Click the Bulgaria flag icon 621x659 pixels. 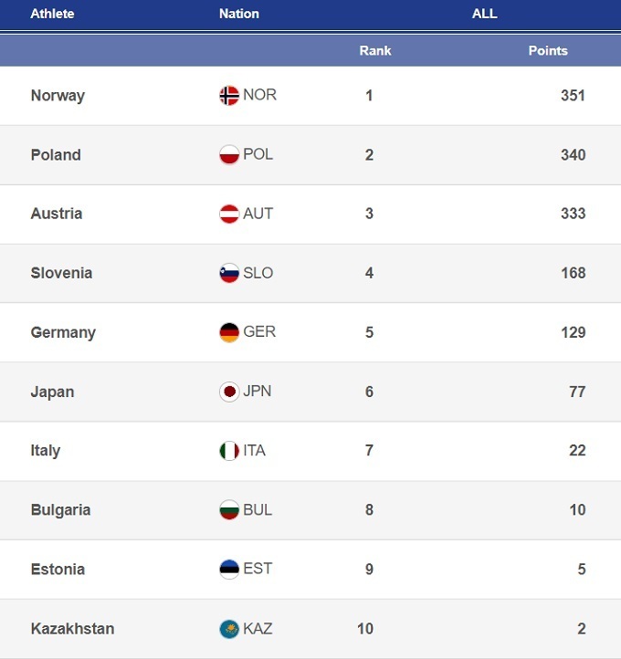(229, 510)
